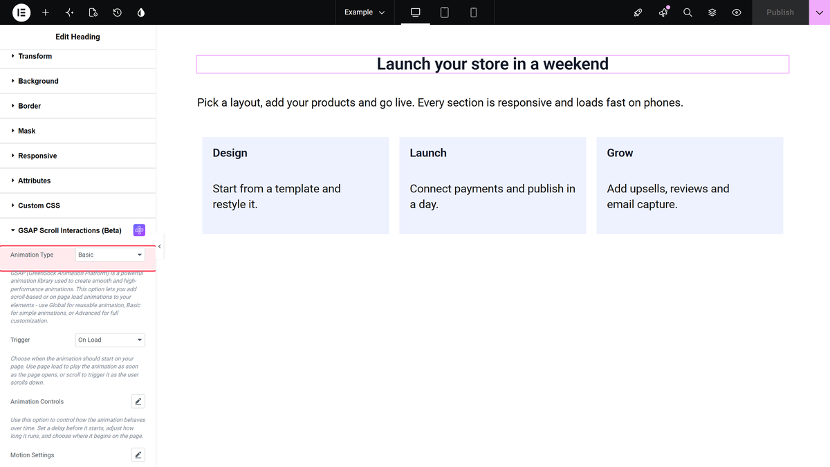Edit the Animation Controls pencil button

pyautogui.click(x=138, y=401)
